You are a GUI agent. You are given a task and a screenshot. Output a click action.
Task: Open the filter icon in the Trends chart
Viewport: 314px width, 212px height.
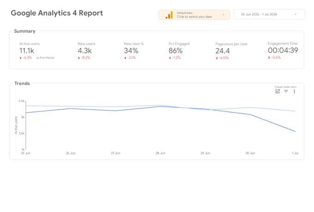click(x=286, y=91)
